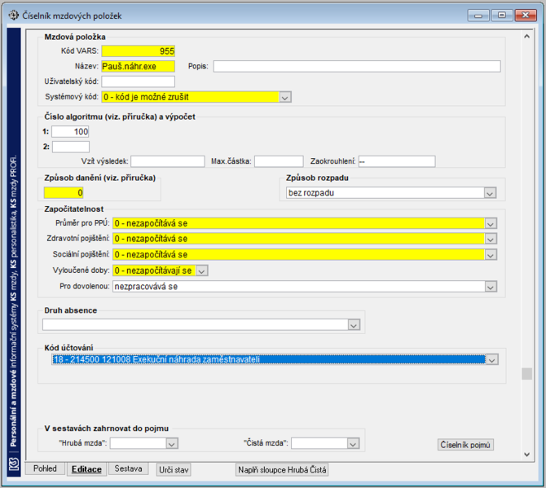
Task: Click the Max.částka input field
Action: pos(279,161)
